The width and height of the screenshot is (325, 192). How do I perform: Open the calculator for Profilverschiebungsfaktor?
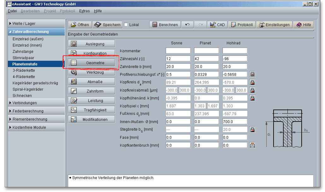click(252, 74)
